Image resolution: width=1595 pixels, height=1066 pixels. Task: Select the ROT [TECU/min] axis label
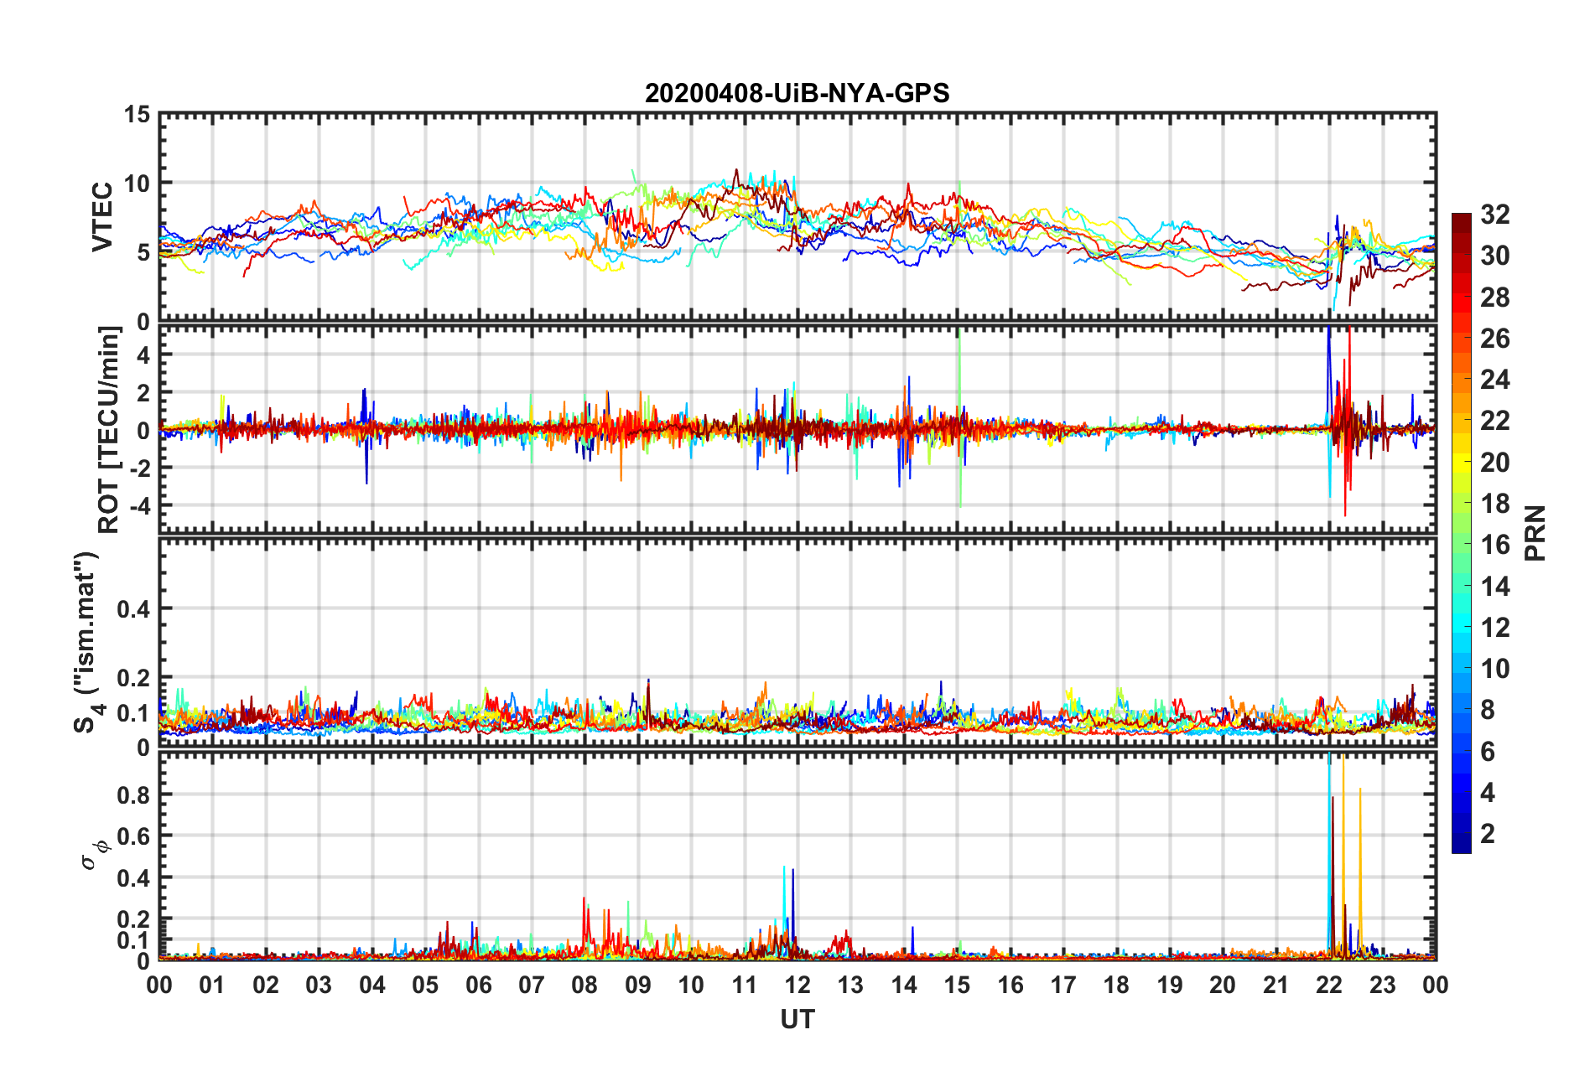click(x=109, y=430)
